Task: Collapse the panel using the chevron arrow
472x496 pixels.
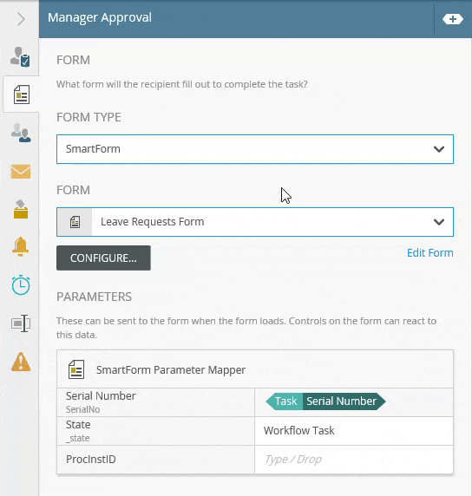Action: coord(21,19)
